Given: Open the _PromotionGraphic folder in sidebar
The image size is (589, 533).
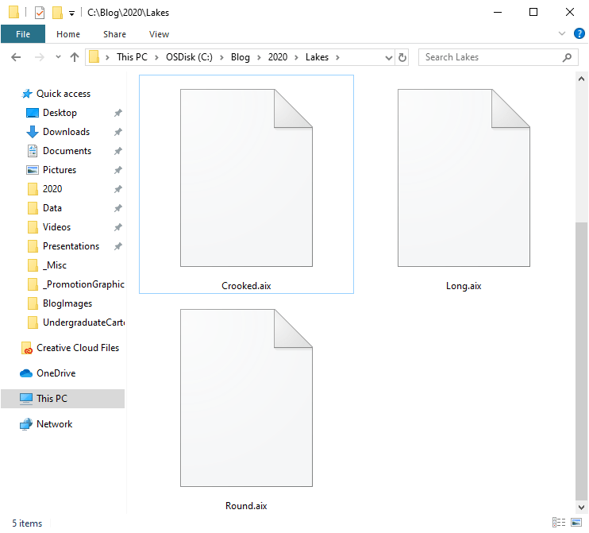Looking at the screenshot, I should tap(76, 284).
